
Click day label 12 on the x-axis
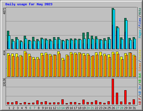pyautogui.click(x=54, y=108)
